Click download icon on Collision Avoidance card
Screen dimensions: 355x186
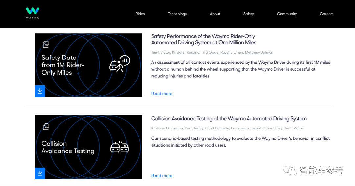(40, 173)
